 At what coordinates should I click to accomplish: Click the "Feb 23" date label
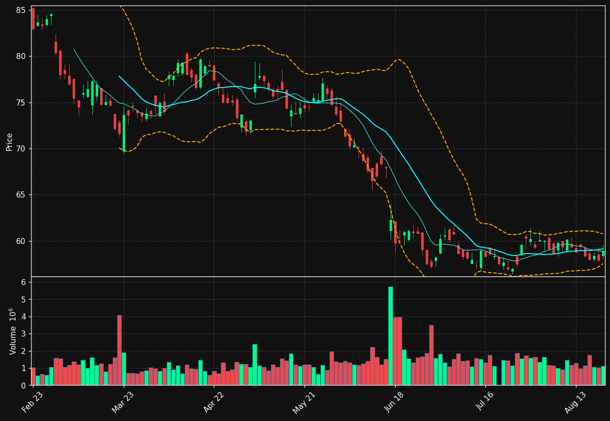tap(32, 403)
